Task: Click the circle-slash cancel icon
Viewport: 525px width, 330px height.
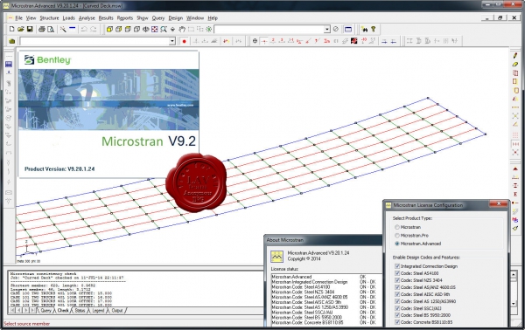Action: click(336, 30)
